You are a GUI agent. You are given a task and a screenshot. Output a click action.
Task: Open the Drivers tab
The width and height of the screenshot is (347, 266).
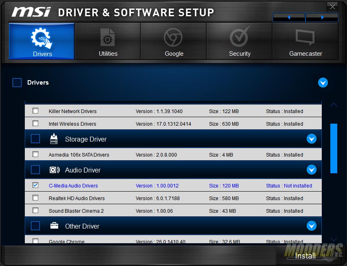(x=41, y=41)
